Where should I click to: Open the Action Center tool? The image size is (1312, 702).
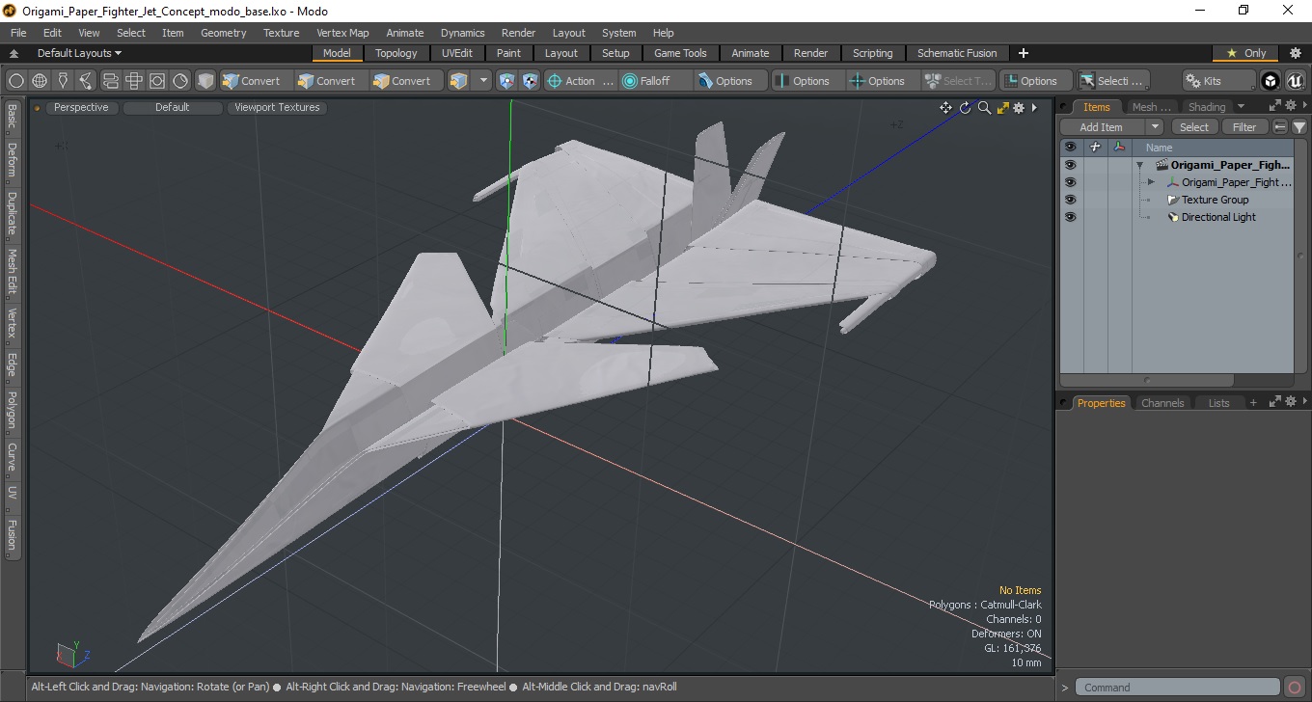[x=581, y=81]
